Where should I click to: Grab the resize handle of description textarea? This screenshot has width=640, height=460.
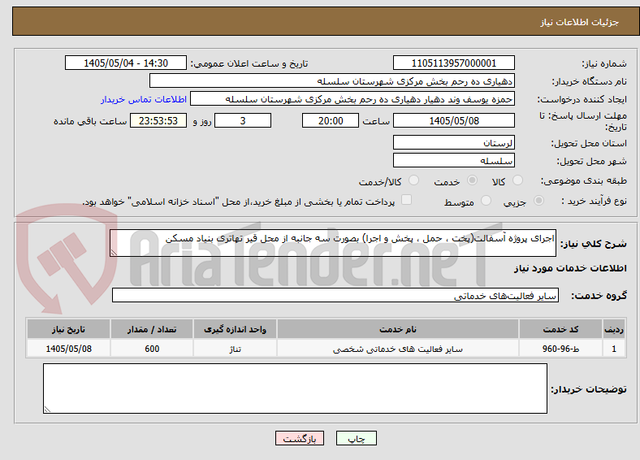coord(114,253)
